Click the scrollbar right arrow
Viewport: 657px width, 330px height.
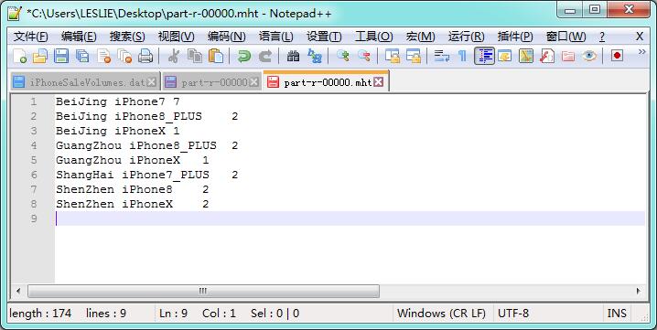(x=638, y=291)
